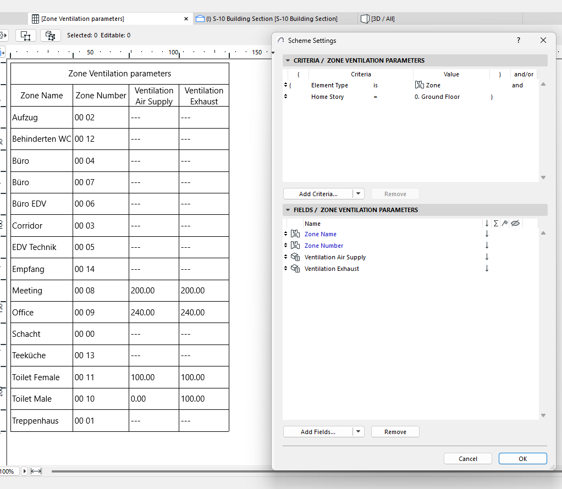Toggle the flag column header in Fields
This screenshot has height=489, width=562.
point(505,223)
